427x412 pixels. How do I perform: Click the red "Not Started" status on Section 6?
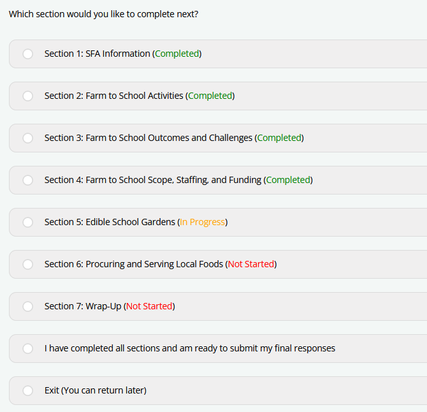[x=251, y=265]
